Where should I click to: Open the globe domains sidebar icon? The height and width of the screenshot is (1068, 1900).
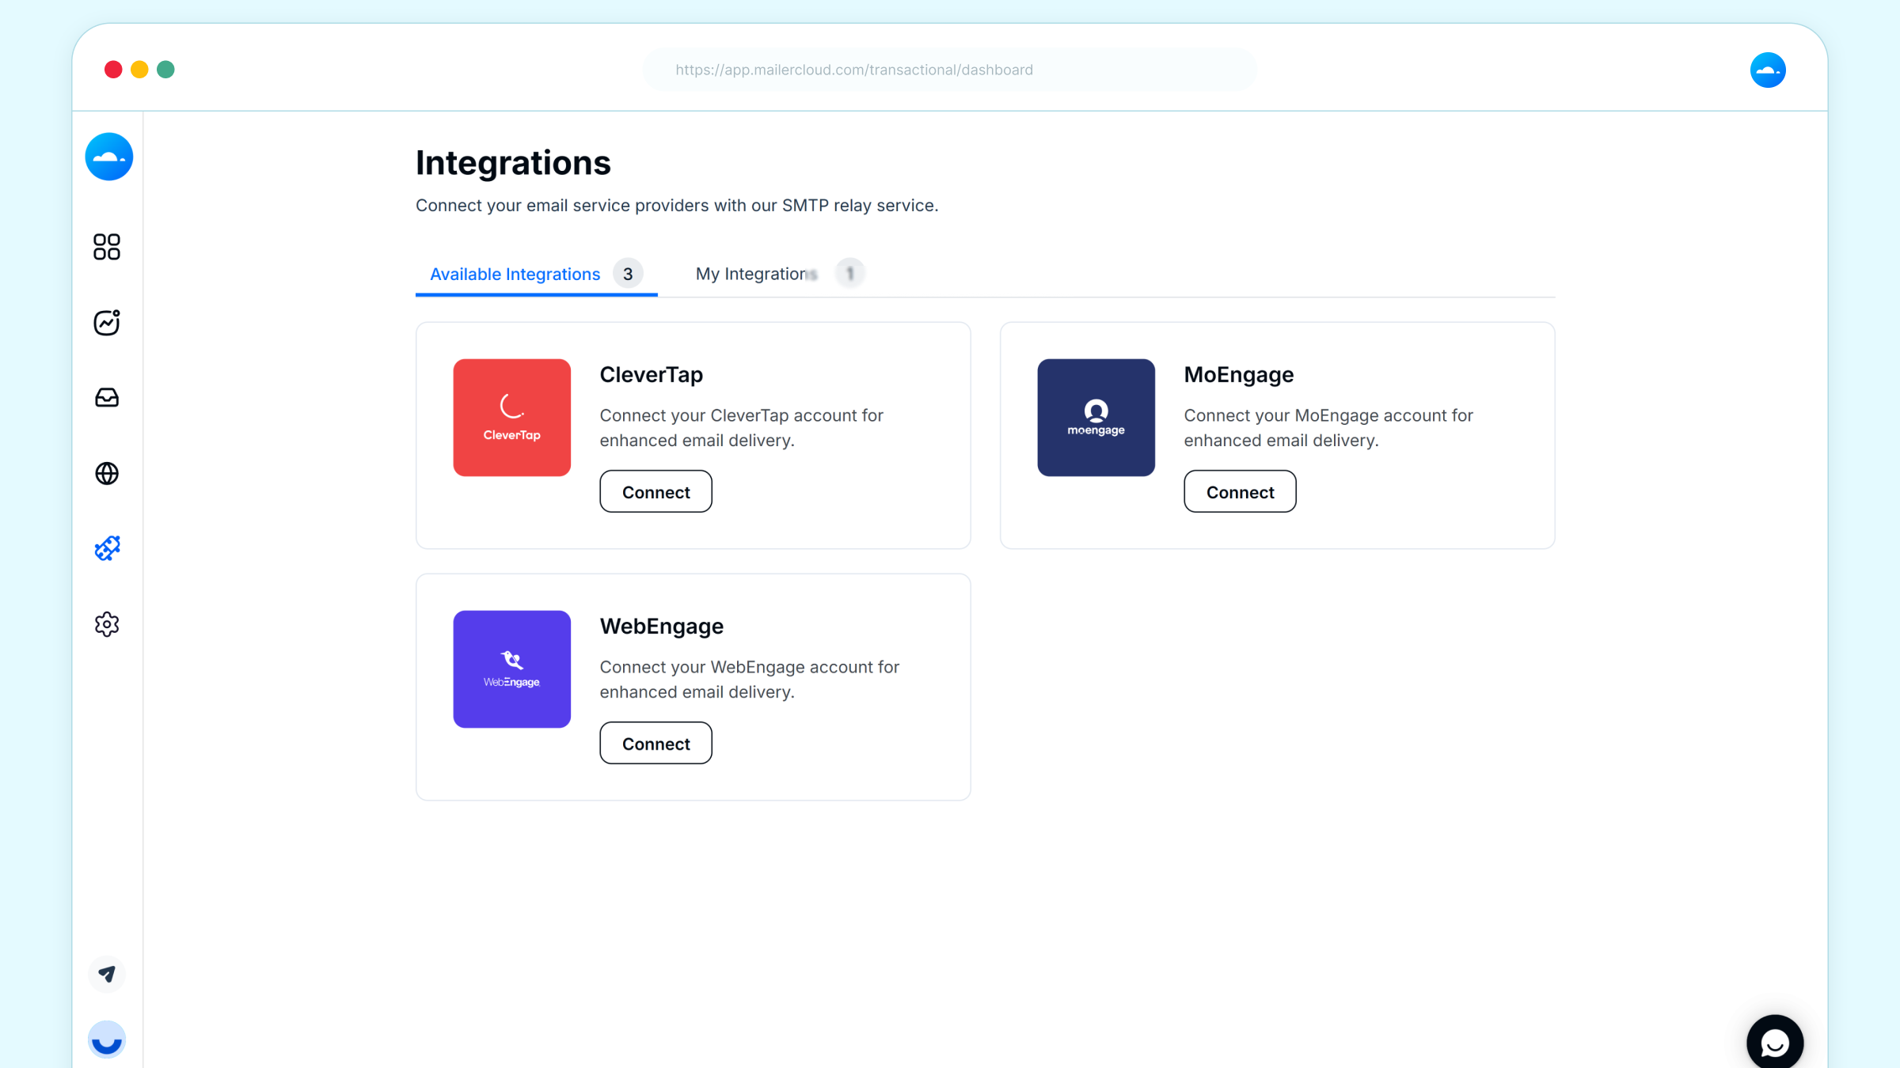pyautogui.click(x=107, y=473)
